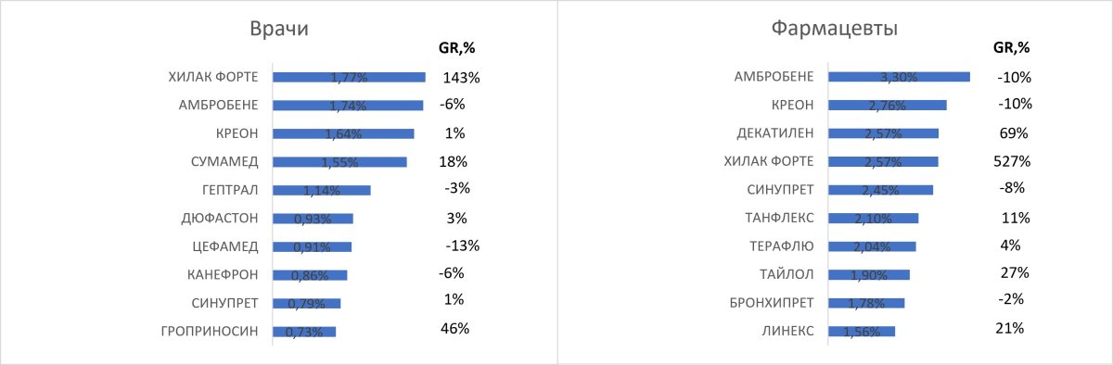
Task: Click the СУМАМЕД 1,55% bar
Action: pos(339,162)
